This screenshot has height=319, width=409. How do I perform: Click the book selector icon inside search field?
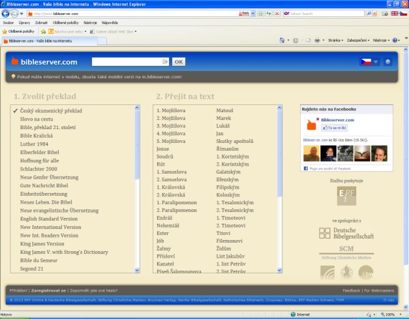[166, 62]
